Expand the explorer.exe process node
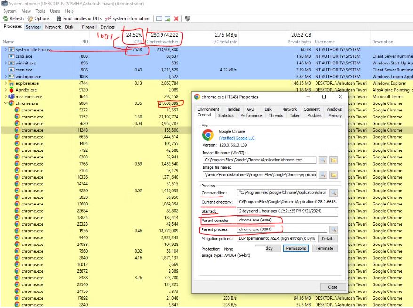The height and width of the screenshot is (308, 413). (x=6, y=83)
